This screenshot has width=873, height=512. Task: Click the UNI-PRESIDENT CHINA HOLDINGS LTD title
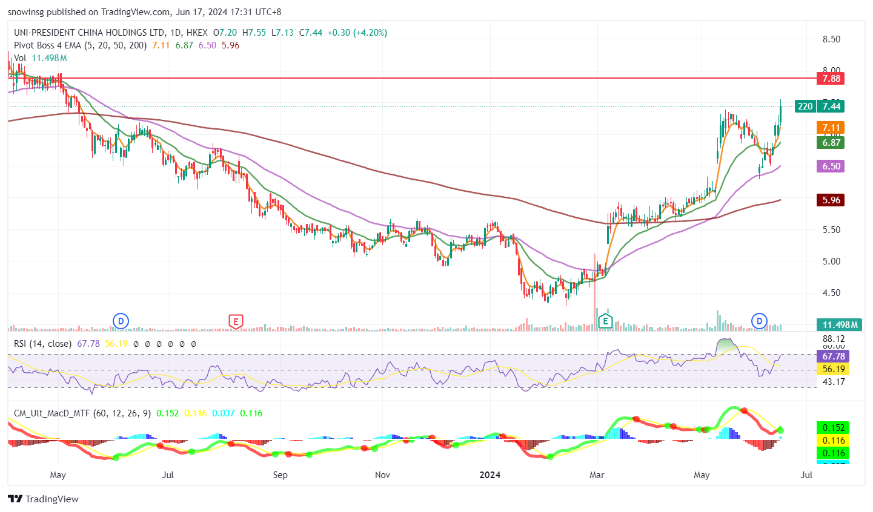click(89, 33)
